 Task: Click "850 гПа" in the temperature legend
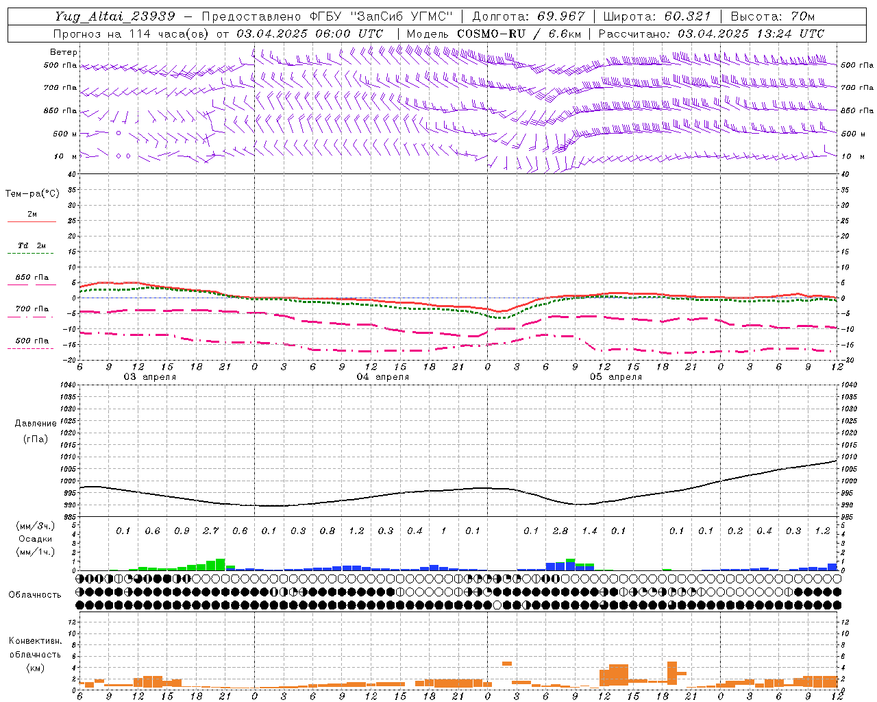(x=32, y=278)
